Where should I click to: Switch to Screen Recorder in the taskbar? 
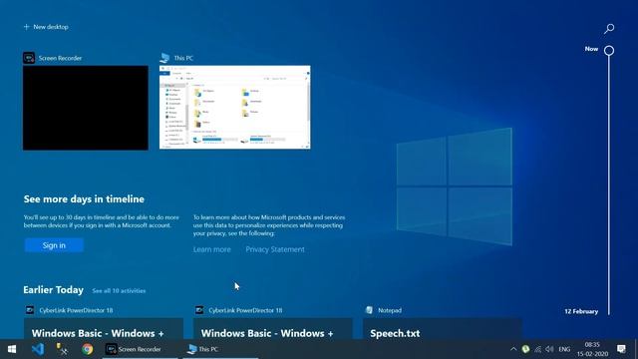140,349
